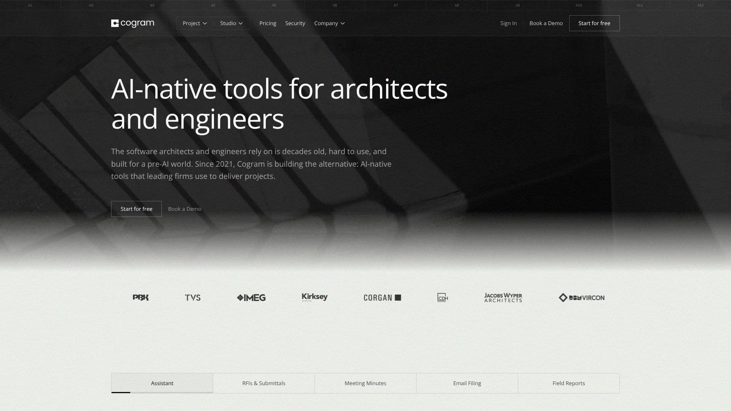731x411 pixels.
Task: Switch to the RFIs & Submittals tab
Action: 264,383
